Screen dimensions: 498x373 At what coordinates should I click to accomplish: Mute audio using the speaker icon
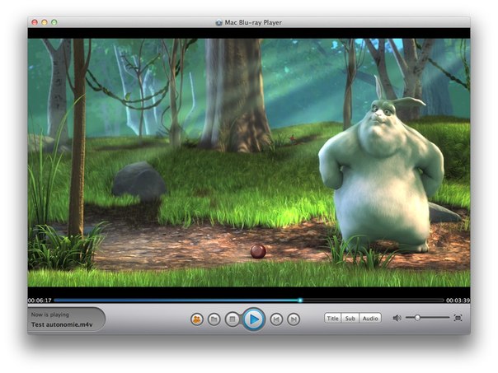pos(397,318)
